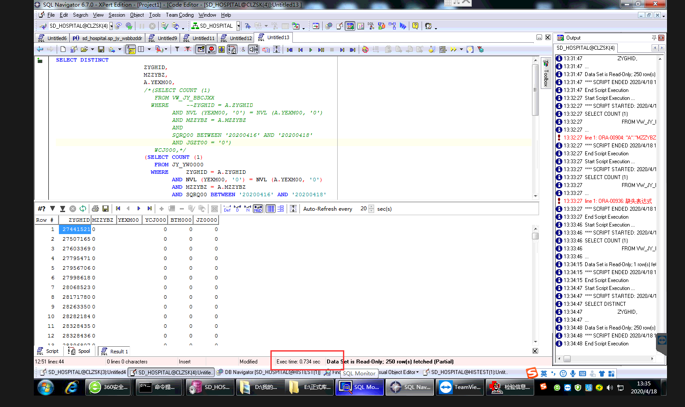
Task: Click the yellow help question mark icon
Action: [x=415, y=26]
